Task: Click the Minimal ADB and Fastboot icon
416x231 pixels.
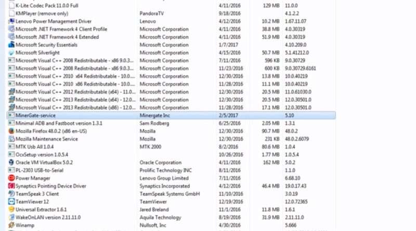Action: click(11, 123)
